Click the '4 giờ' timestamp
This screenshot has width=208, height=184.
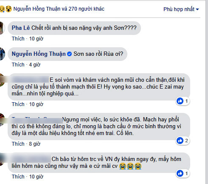(x=35, y=65)
